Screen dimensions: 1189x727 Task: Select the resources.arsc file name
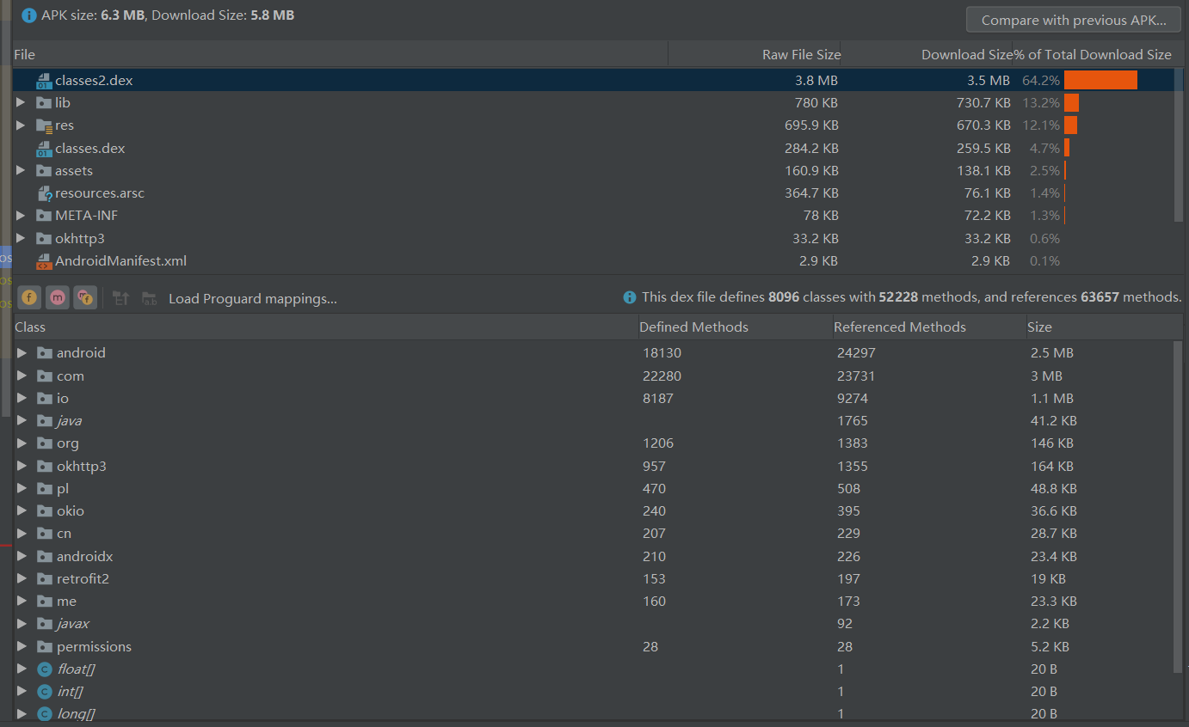click(100, 193)
